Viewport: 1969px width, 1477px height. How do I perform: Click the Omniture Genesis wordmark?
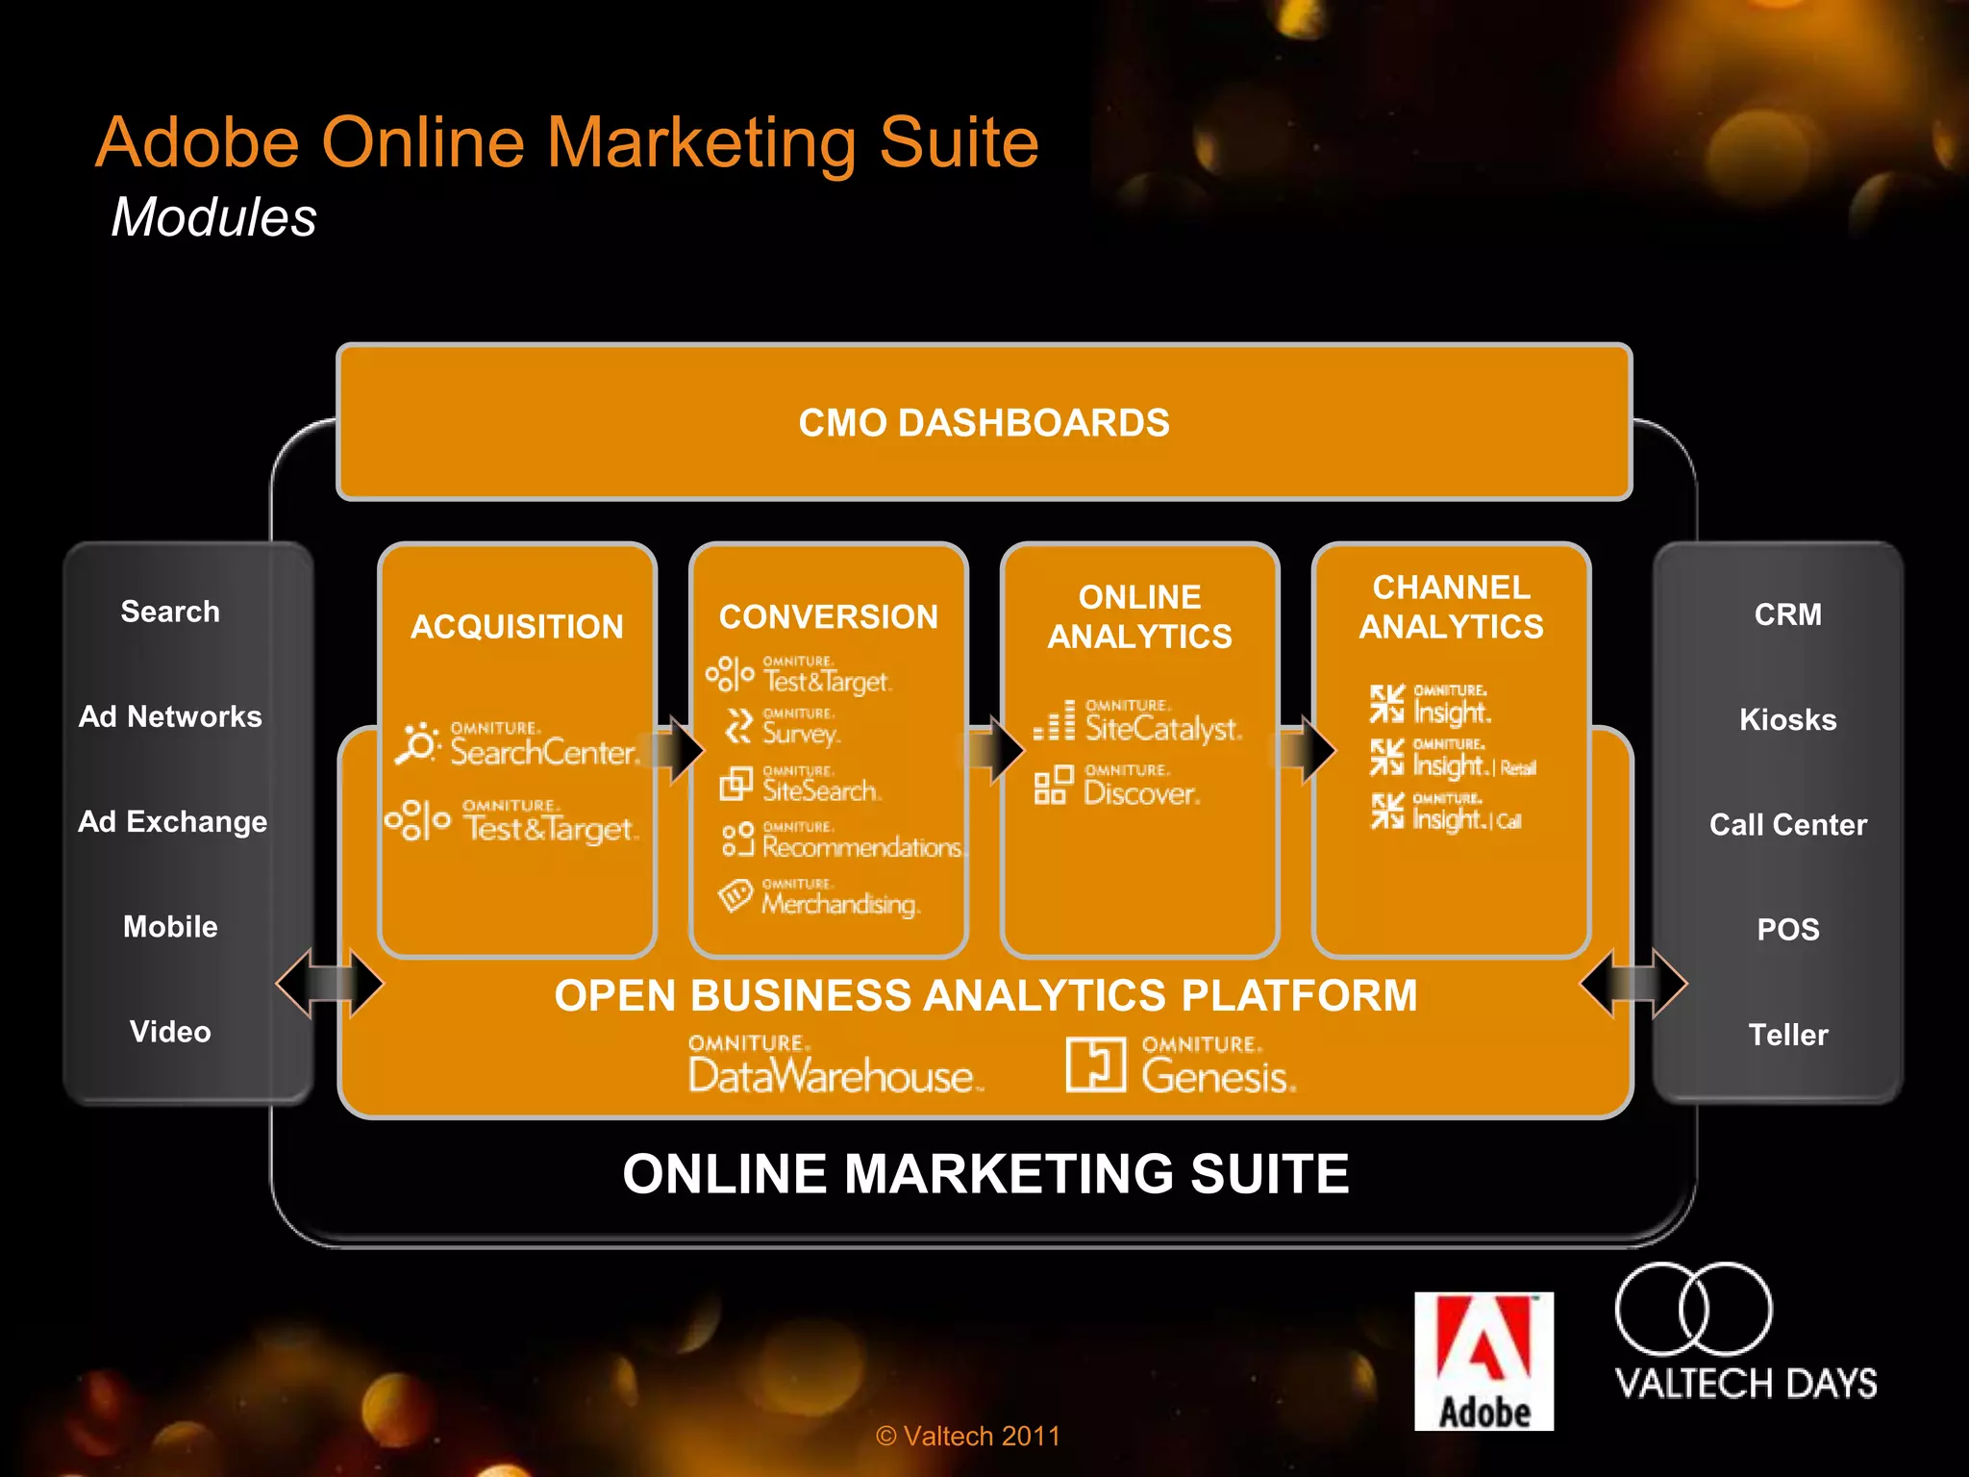1219,1065
